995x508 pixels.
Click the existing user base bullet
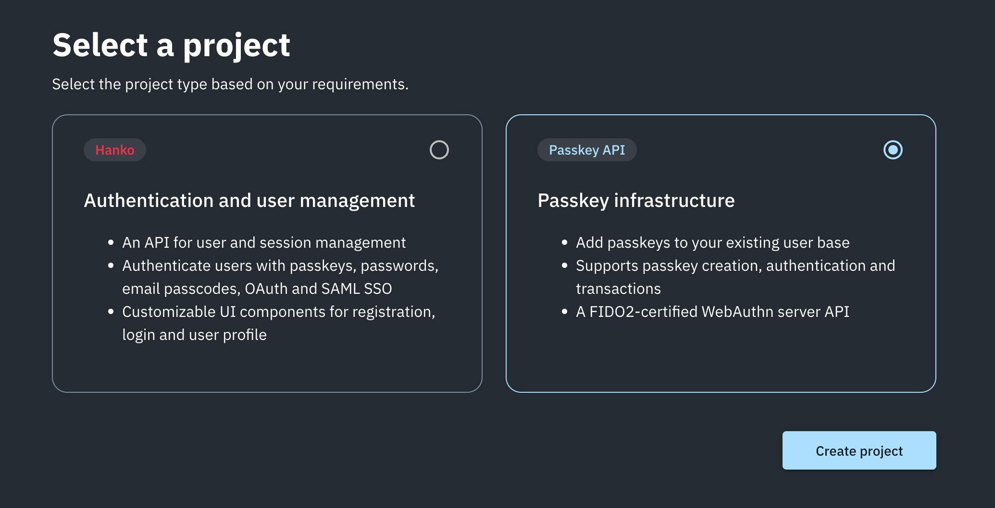[713, 242]
